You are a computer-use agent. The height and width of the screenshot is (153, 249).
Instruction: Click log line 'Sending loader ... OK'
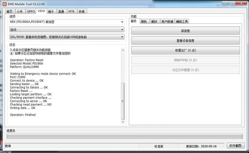pyautogui.click(x=24, y=84)
